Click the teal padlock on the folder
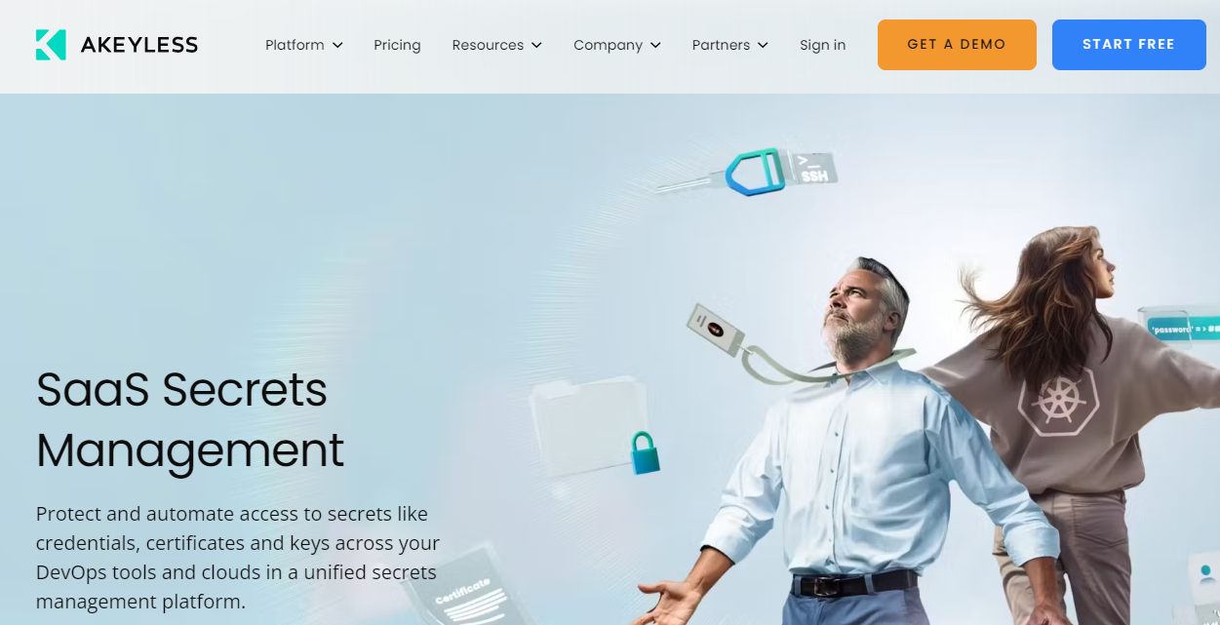The height and width of the screenshot is (625, 1220). [645, 453]
